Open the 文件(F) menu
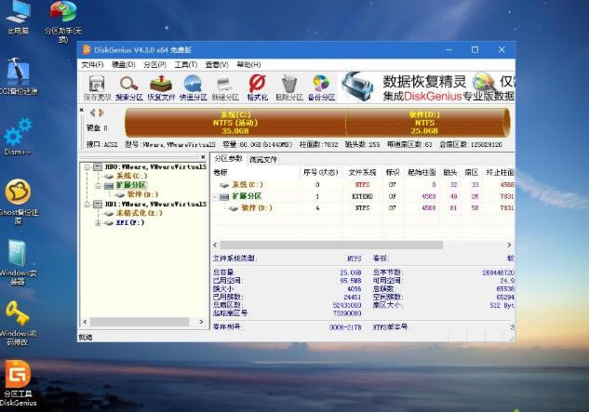This screenshot has width=589, height=412. (92, 64)
